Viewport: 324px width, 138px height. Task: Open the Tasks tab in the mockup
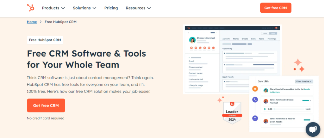pyautogui.click(x=261, y=39)
